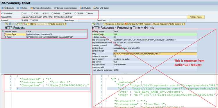Click binoculars find icon in HTTP Response toolbar
The height and width of the screenshot is (108, 218).
98,24
